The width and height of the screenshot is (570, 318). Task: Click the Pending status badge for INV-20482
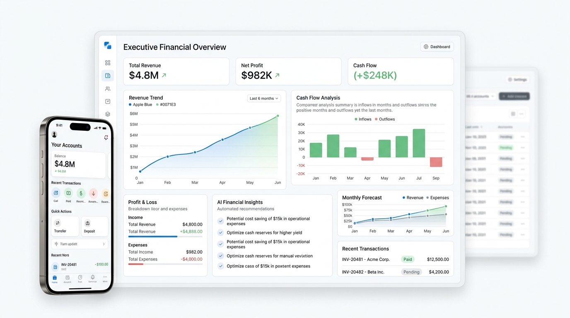411,272
